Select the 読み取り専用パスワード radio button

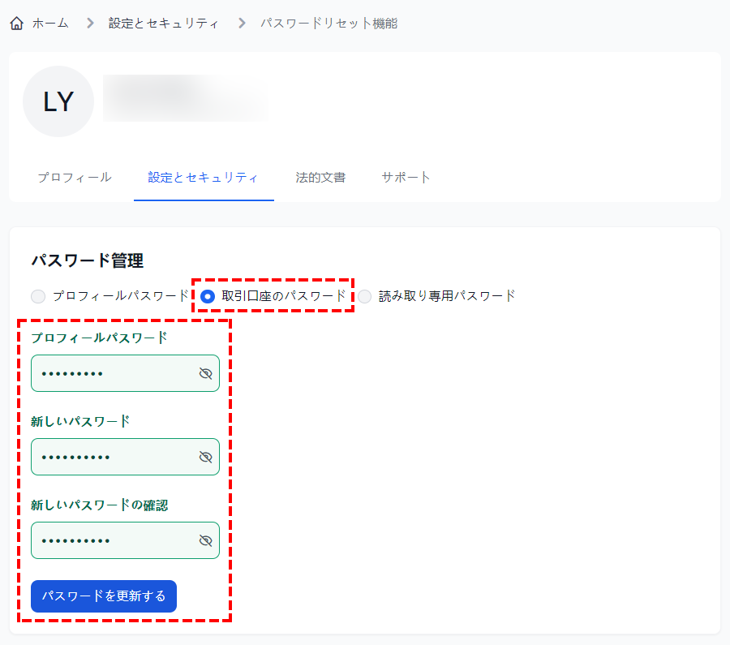[364, 296]
